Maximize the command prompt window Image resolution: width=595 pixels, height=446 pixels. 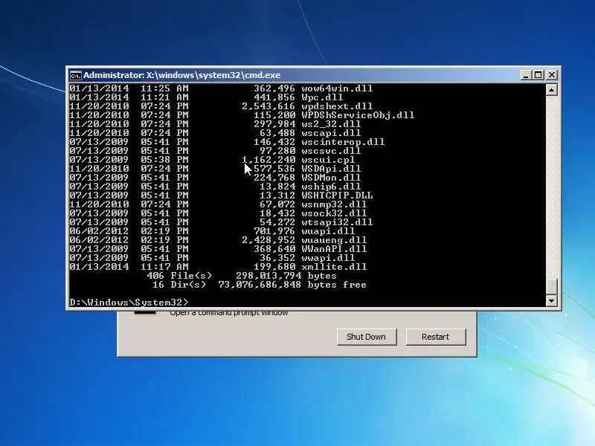click(x=538, y=75)
